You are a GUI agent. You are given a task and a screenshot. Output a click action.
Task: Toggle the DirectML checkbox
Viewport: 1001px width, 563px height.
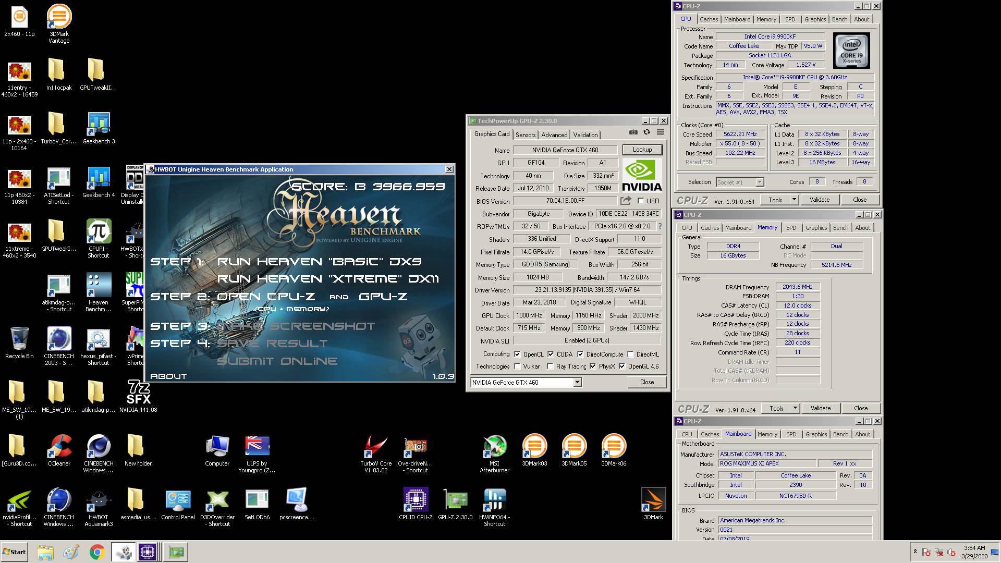click(x=630, y=354)
